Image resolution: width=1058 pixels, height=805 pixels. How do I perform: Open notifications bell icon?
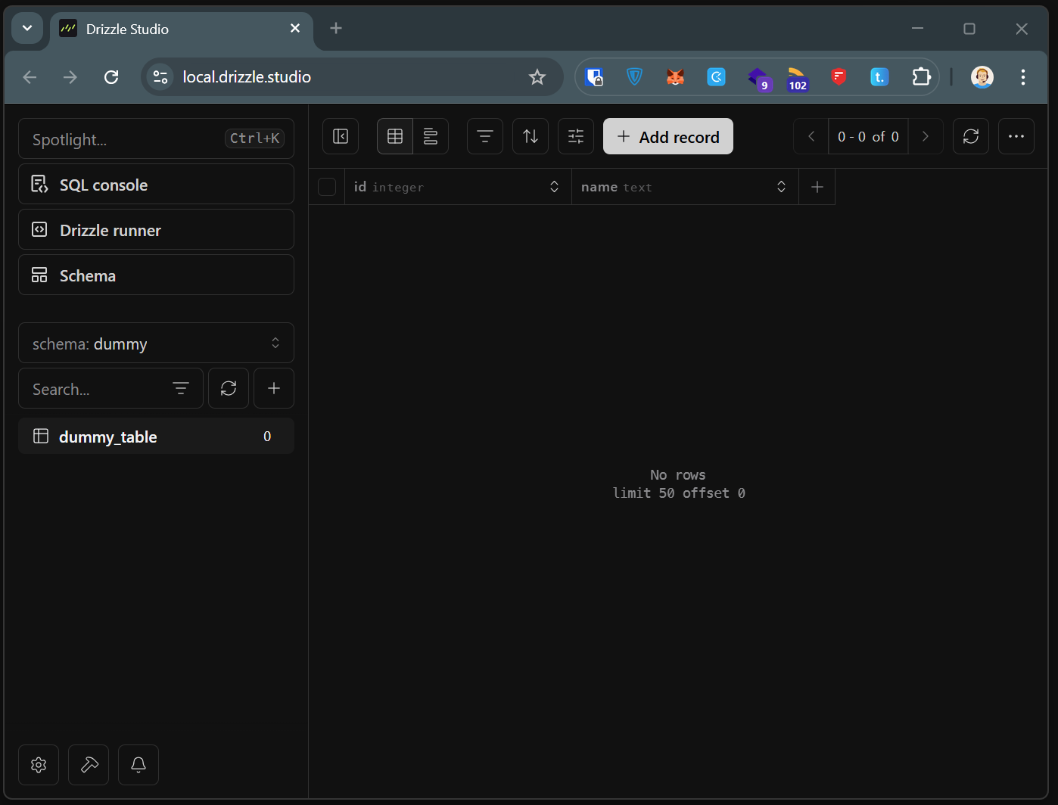pos(138,765)
